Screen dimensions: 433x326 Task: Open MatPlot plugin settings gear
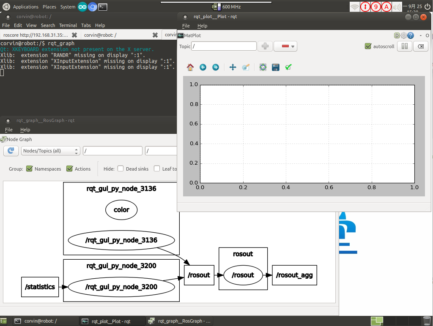pyautogui.click(x=404, y=35)
